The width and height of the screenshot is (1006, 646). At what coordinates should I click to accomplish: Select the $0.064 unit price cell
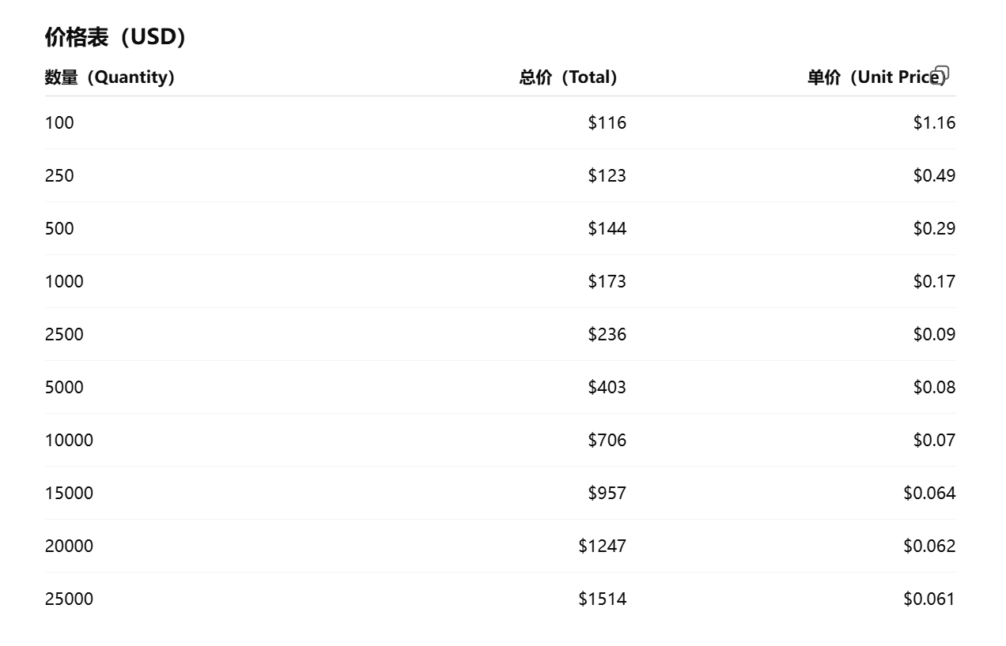(x=929, y=493)
